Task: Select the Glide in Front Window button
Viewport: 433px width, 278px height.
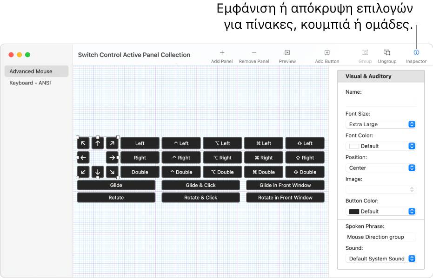Action: (x=285, y=185)
